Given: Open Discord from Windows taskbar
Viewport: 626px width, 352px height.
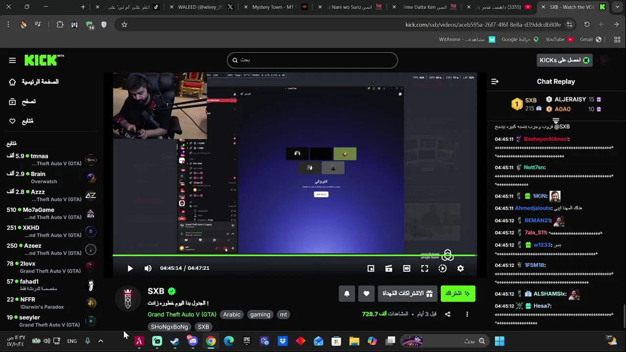Looking at the screenshot, I should (193, 341).
